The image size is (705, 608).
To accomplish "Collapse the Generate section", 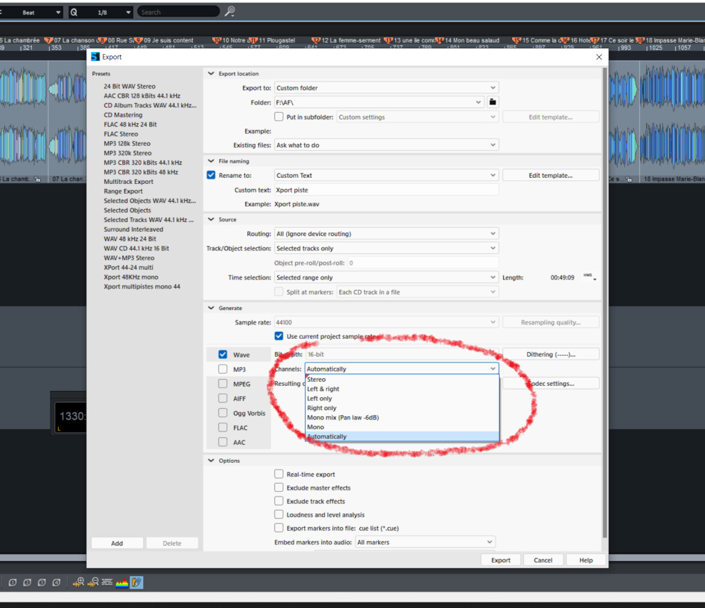I will pos(211,308).
